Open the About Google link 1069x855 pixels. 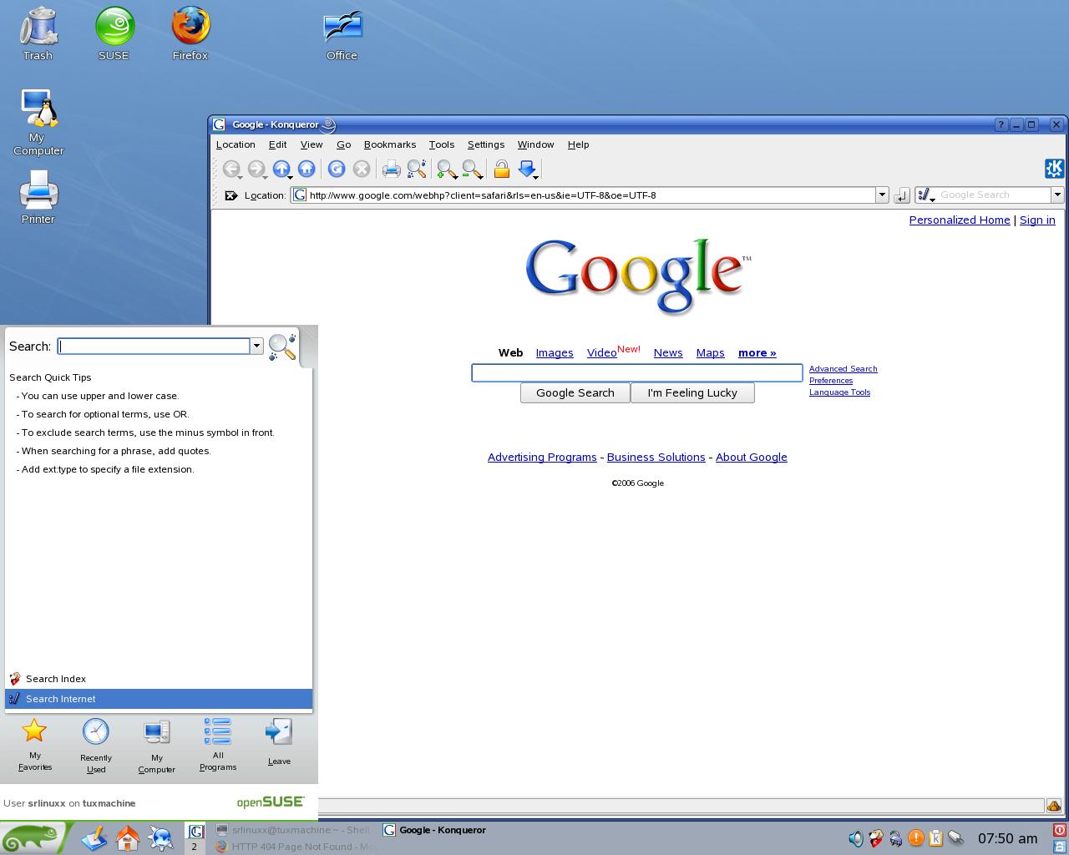[752, 458]
